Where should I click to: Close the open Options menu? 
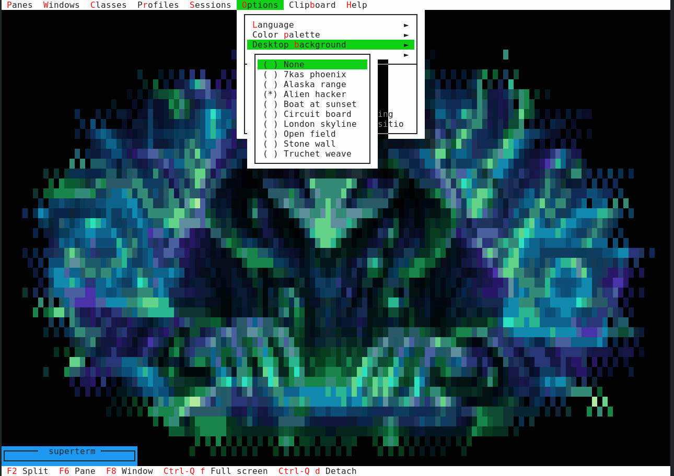(260, 5)
